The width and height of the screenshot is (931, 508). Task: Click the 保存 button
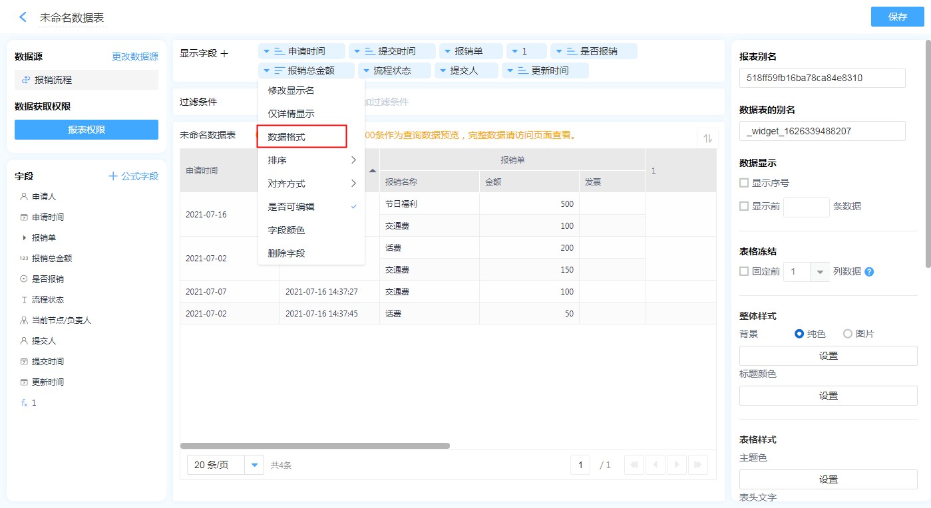(x=897, y=17)
